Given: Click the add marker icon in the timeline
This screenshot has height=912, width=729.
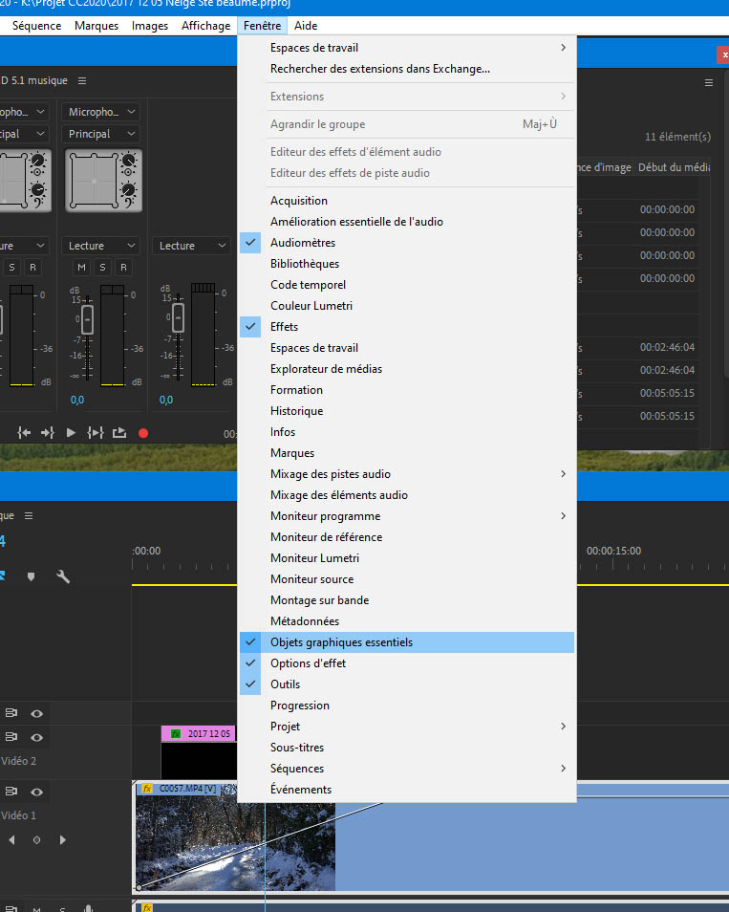Looking at the screenshot, I should (31, 576).
